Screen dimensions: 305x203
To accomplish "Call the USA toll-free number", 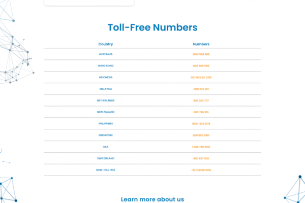I will click(201, 147).
